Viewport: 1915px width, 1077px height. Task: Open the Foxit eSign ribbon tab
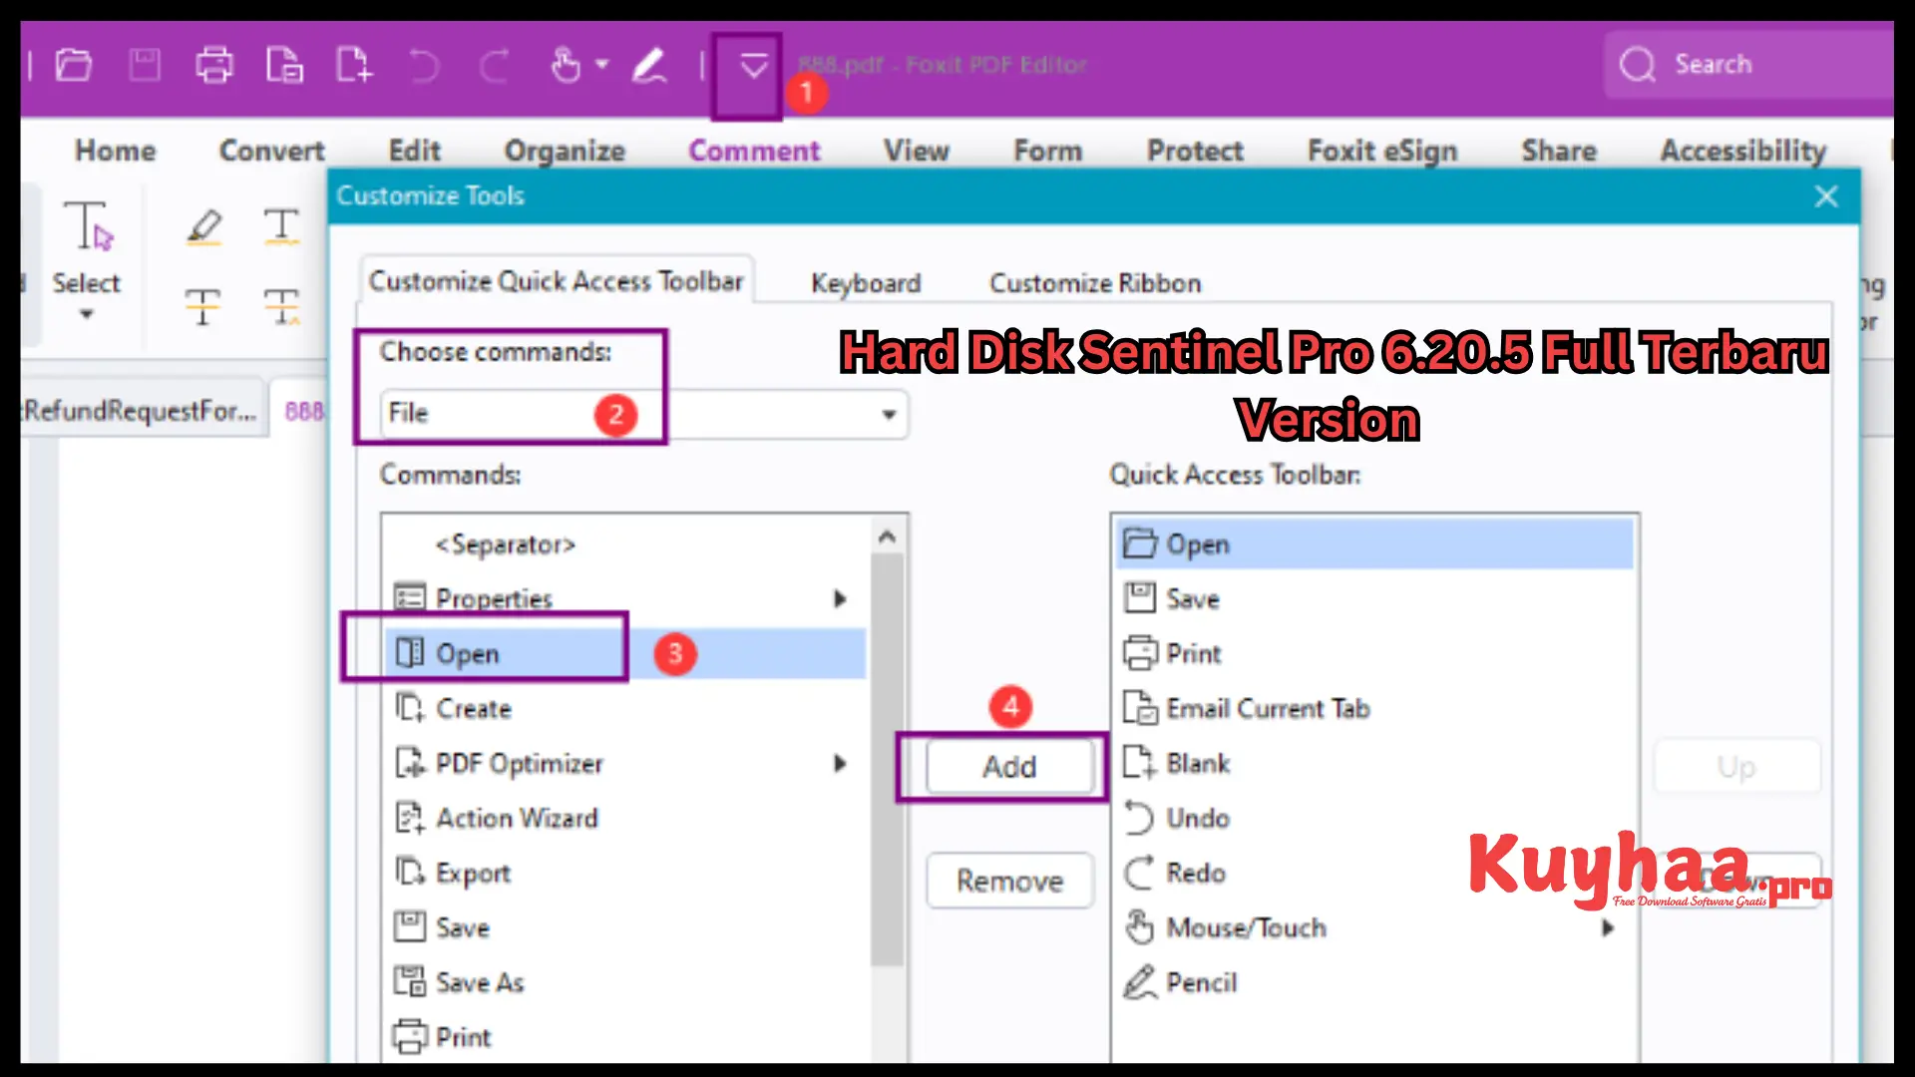coord(1382,151)
